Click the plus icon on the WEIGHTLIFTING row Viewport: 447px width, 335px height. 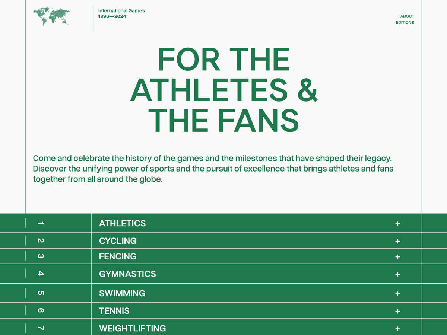point(397,328)
